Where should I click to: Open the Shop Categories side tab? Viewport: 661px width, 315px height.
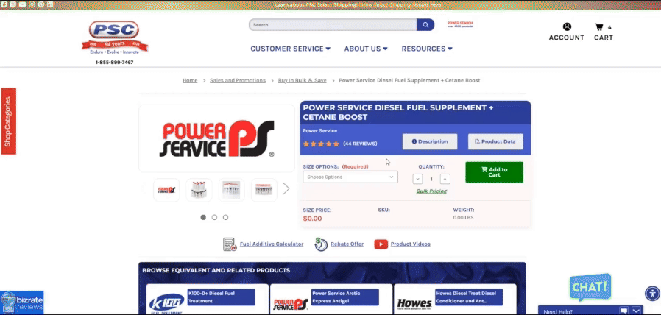(8, 121)
